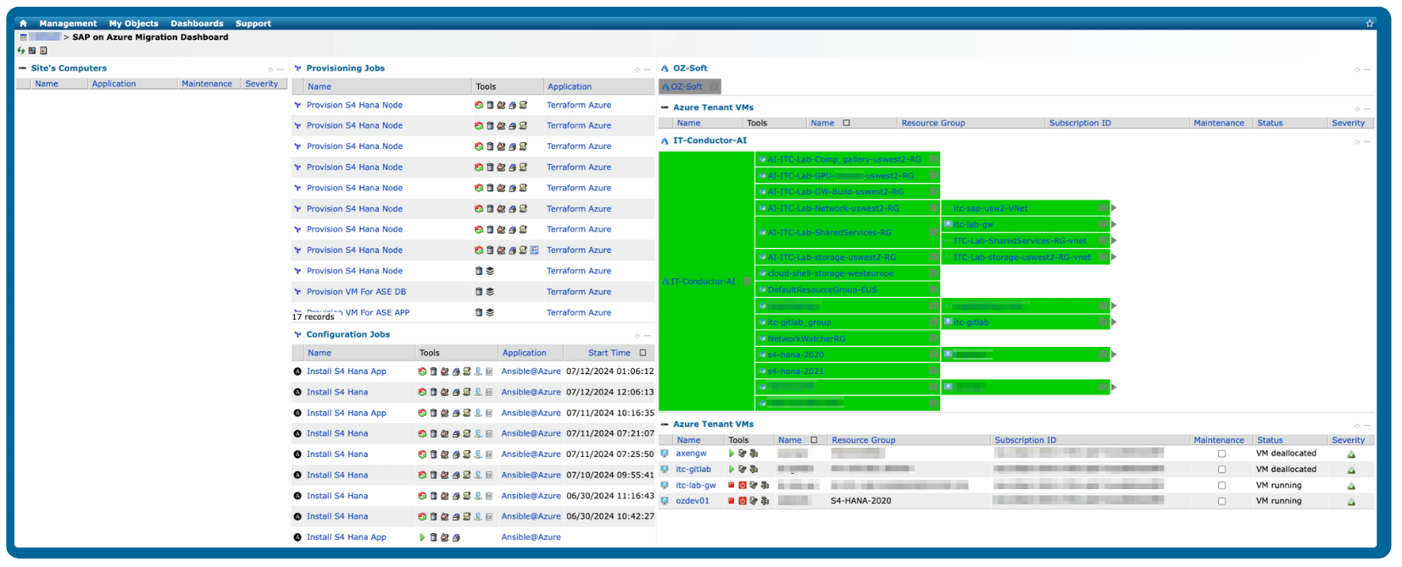Stop the itc-lab-gw VM with the red square
Viewport: 1402px width, 567px height.
(x=732, y=486)
